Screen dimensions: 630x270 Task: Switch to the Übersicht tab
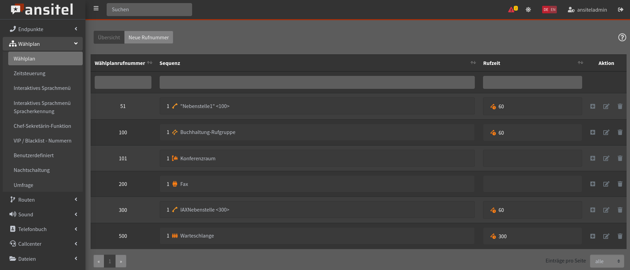pos(109,37)
